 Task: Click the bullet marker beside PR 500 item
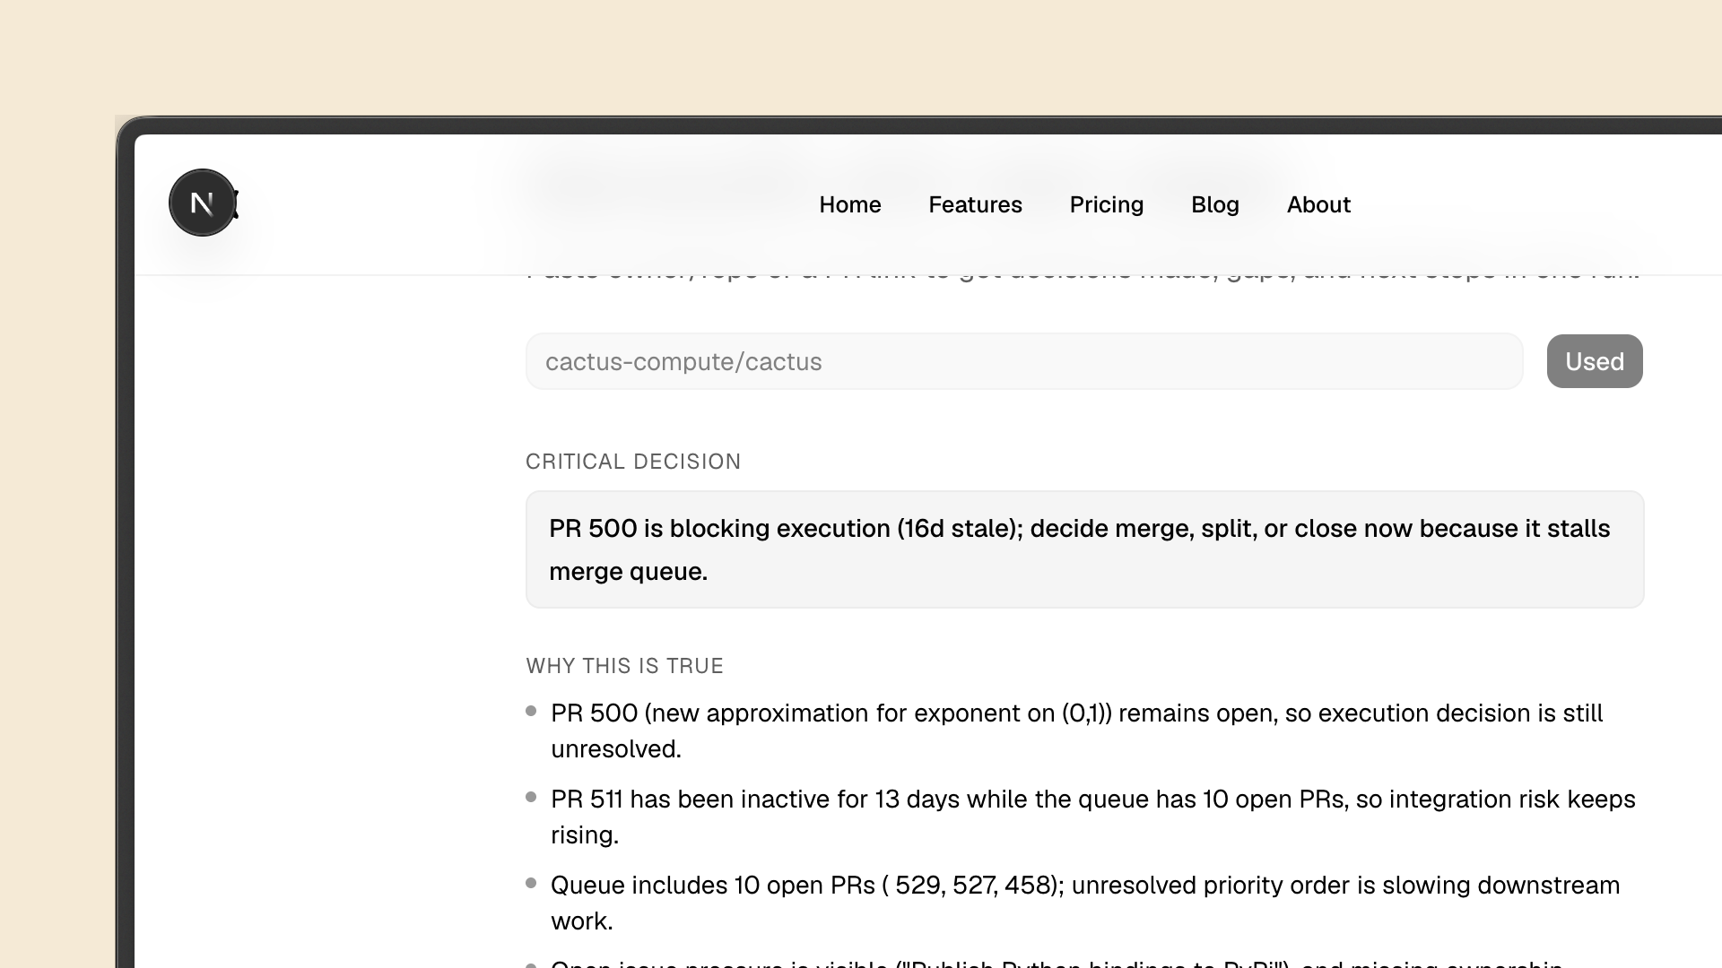[x=530, y=709]
